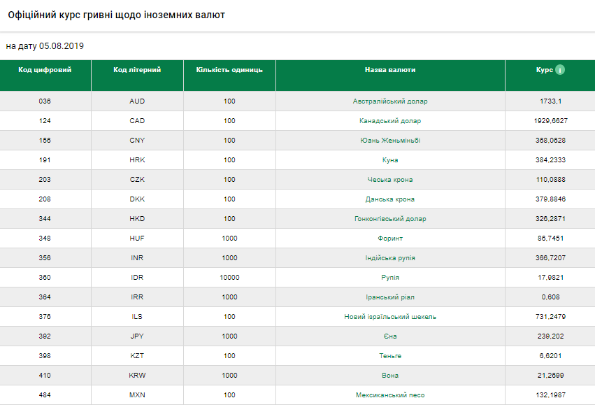Click the JPY rate value 239,202
Image resolution: width=595 pixels, height=405 pixels.
click(550, 336)
